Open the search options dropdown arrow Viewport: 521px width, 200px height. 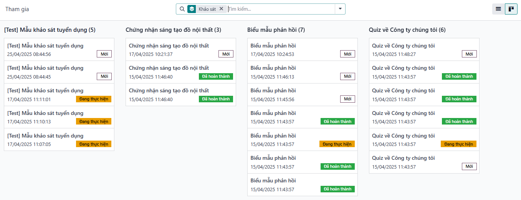(x=340, y=9)
